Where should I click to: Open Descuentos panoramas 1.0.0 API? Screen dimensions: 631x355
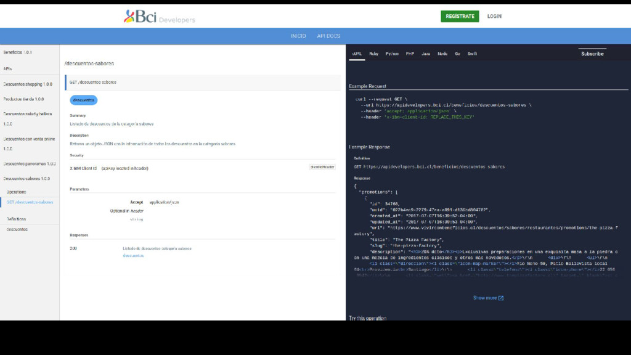coord(30,164)
